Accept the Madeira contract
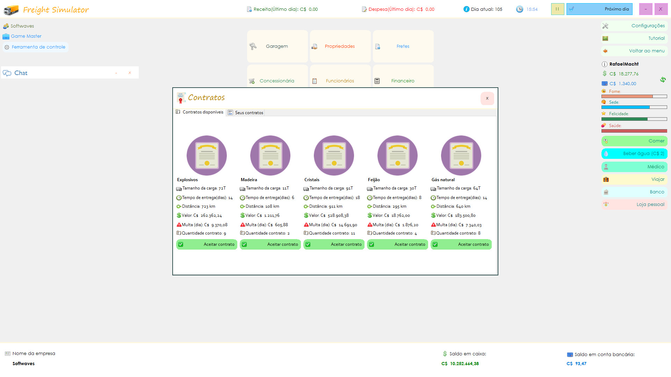Viewport: 671px width, 377px height. 270,244
